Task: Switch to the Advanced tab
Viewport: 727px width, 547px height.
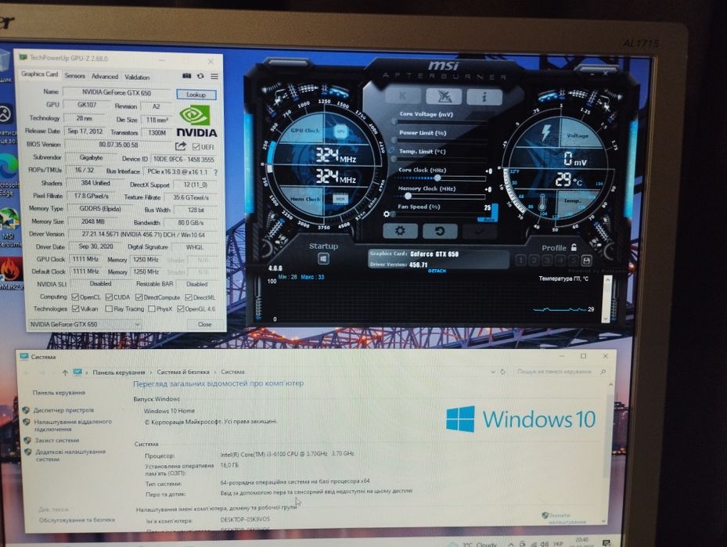Action: (x=104, y=77)
